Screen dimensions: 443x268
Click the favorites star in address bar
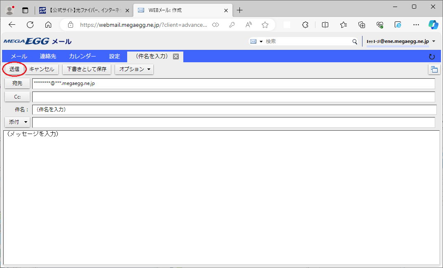coord(265,25)
